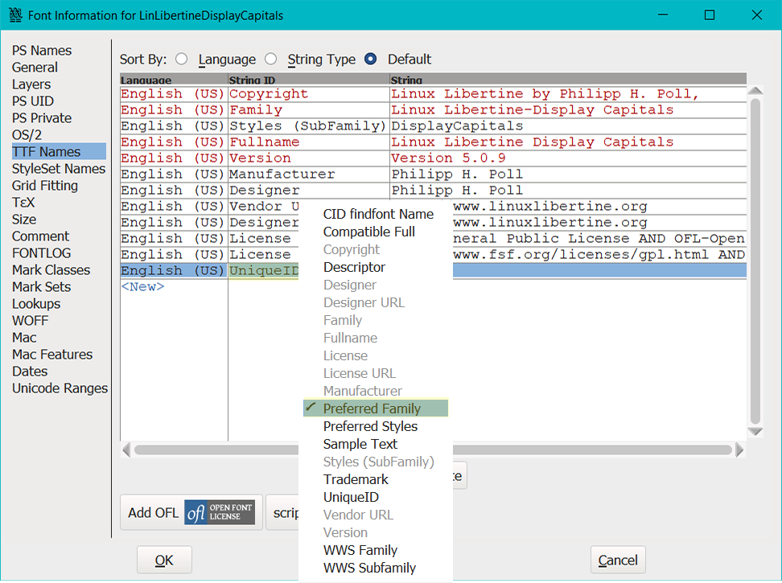
Task: Open the Lookups section
Action: click(36, 304)
